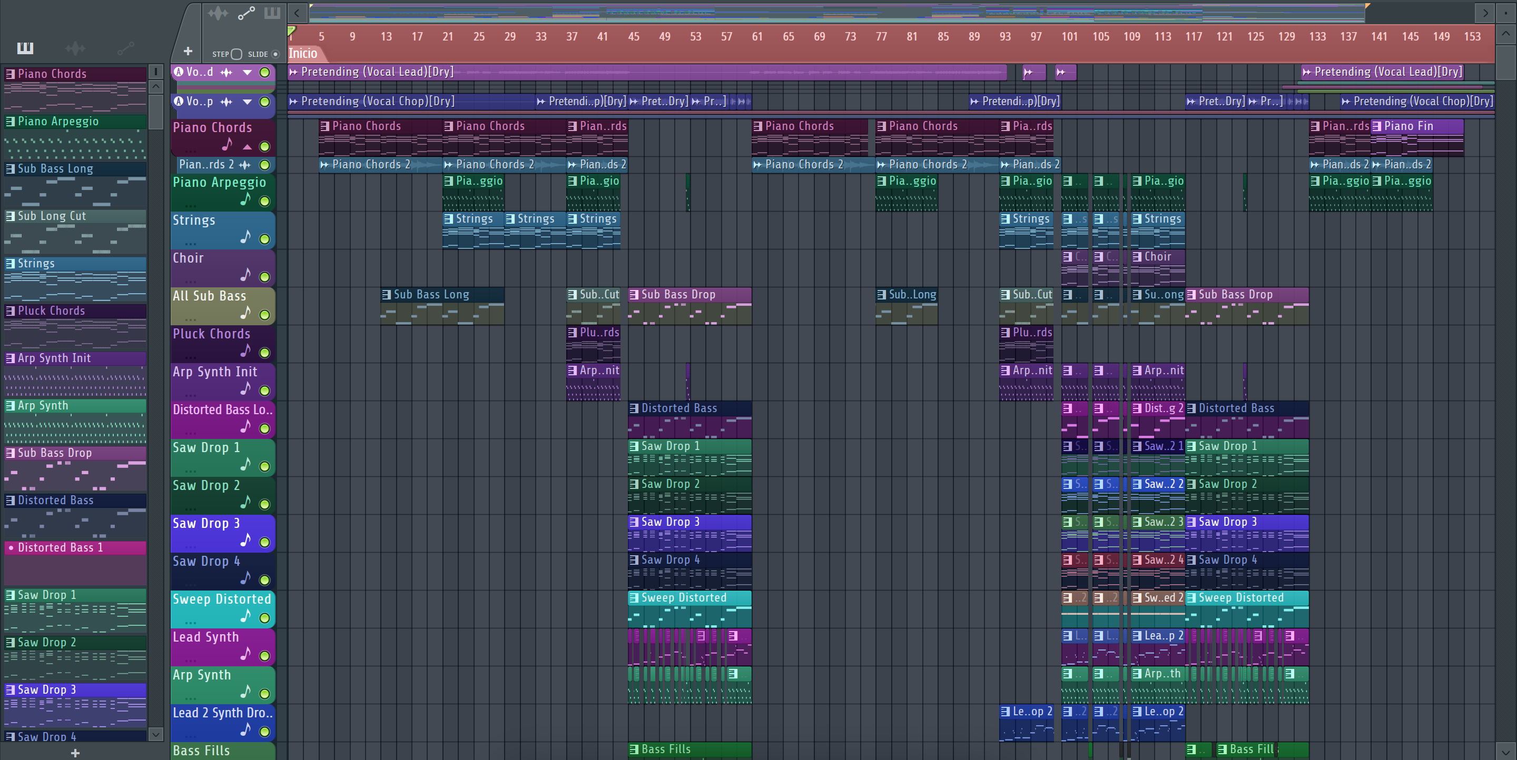This screenshot has width=1517, height=760.
Task: Collapse the Piano Chords track group triangle
Action: 248,146
